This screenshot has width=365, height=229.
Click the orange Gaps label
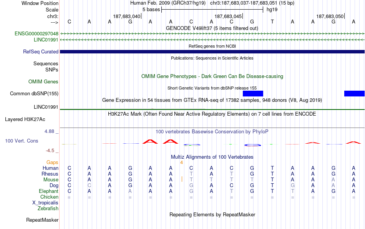point(52,162)
